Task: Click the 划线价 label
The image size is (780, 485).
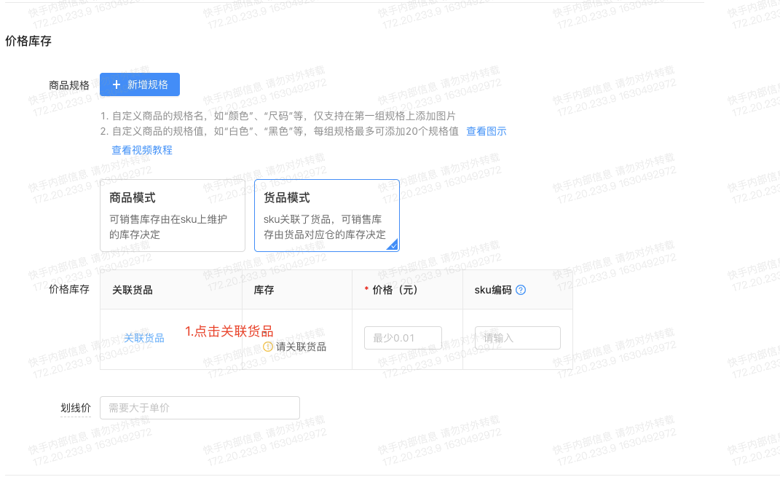Action: 76,408
